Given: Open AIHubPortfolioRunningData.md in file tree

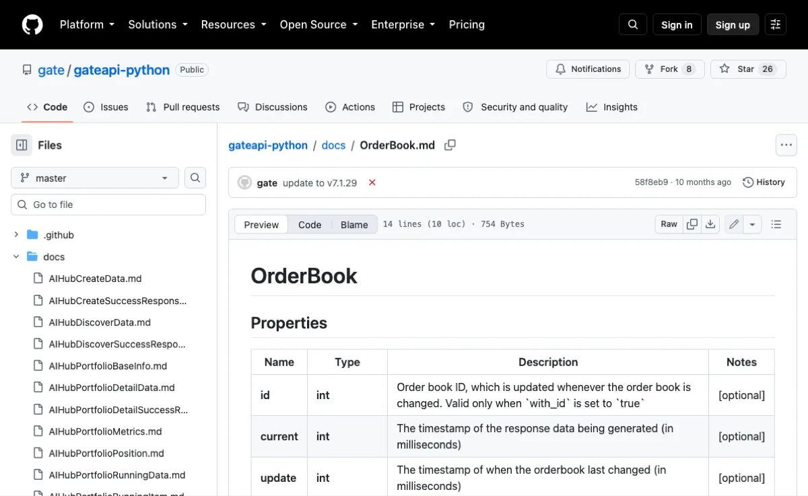Looking at the screenshot, I should click(117, 475).
